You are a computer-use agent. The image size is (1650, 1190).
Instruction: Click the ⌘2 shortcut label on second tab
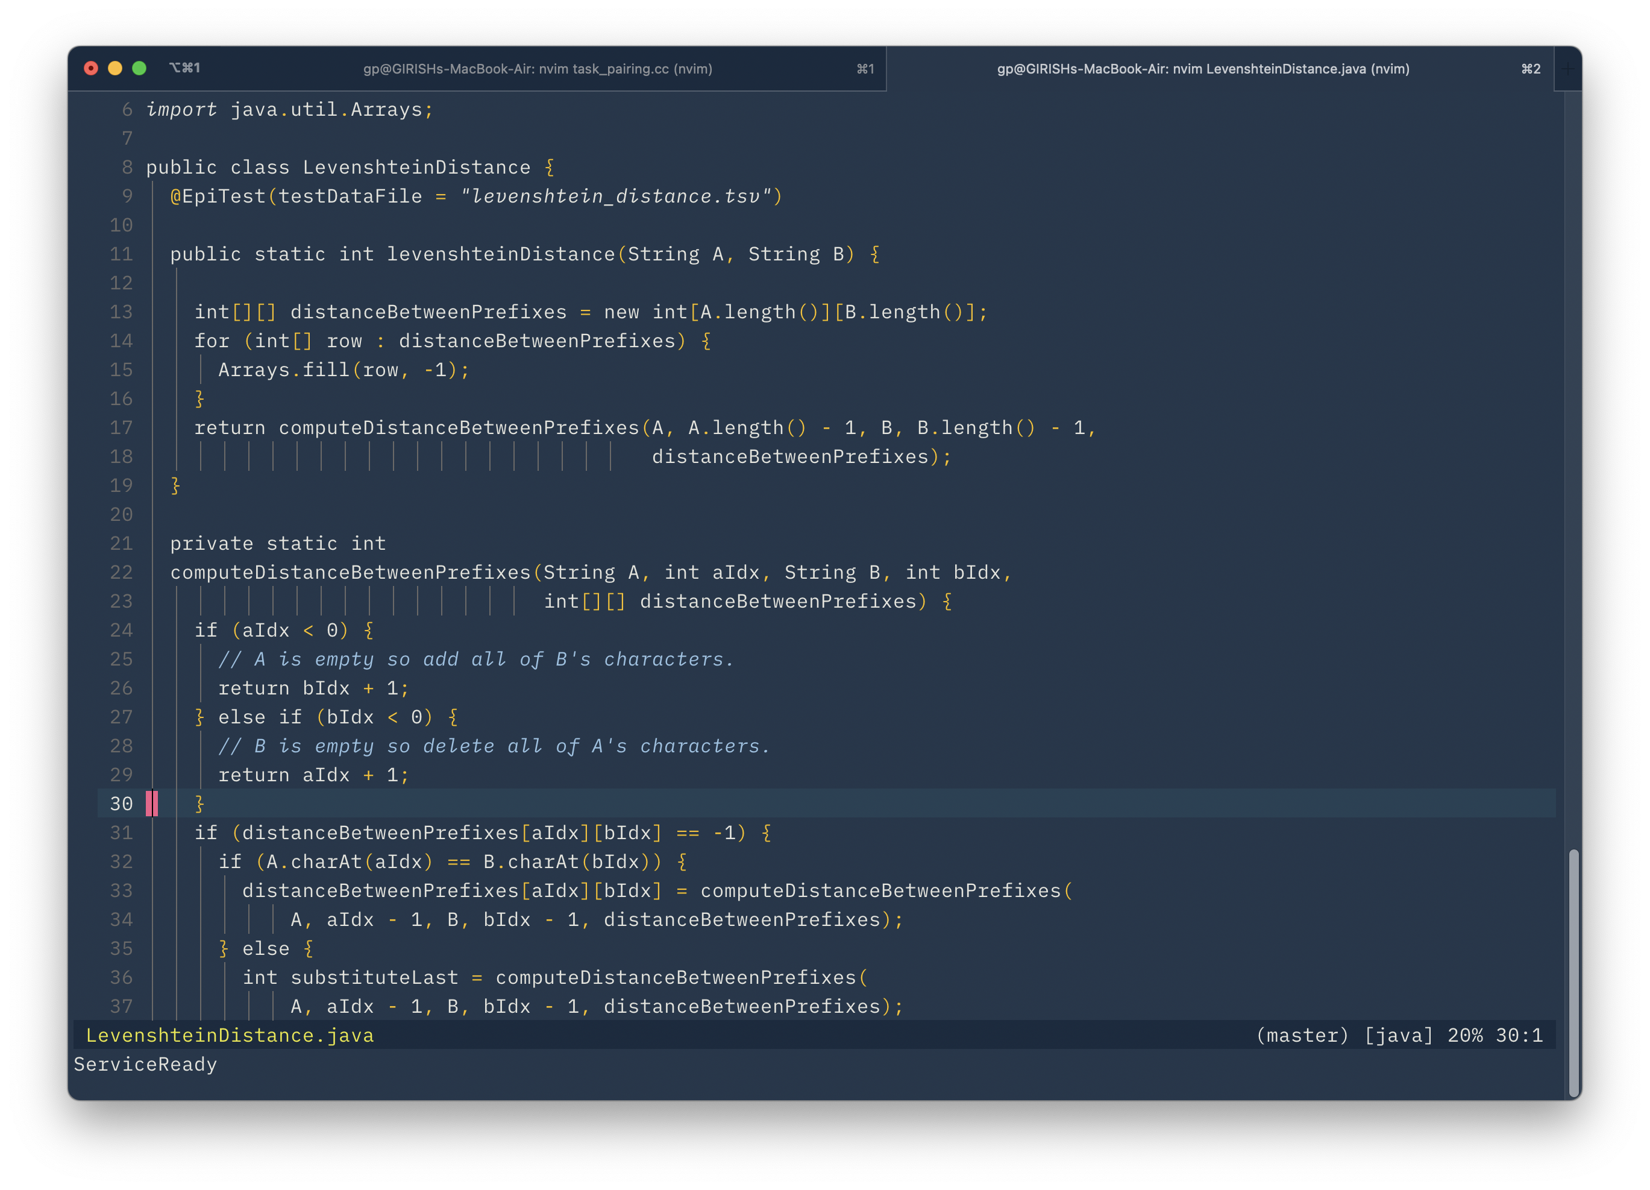1531,68
